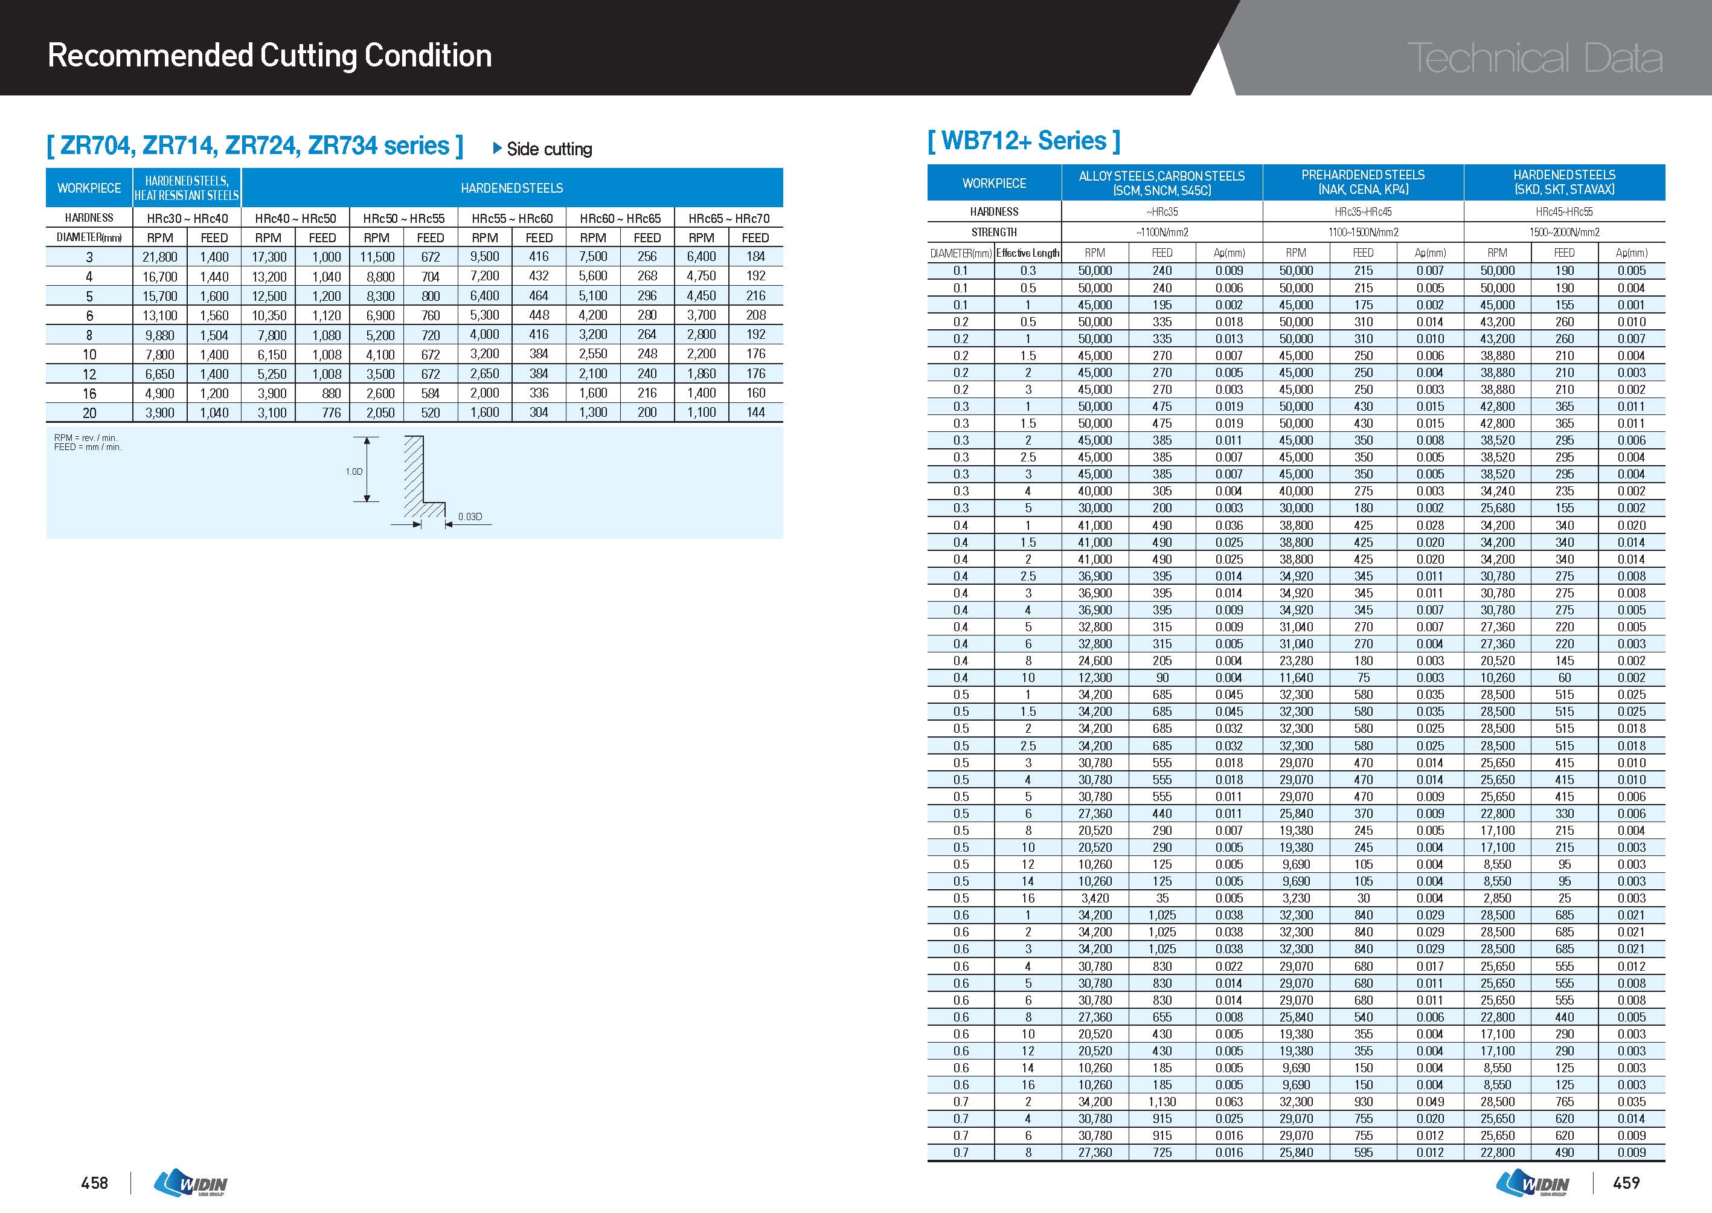The height and width of the screenshot is (1213, 1712).
Task: Click the WORKPIECE header in the left table
Action: pyautogui.click(x=89, y=188)
